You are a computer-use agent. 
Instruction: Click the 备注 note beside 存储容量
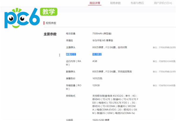(x=164, y=85)
